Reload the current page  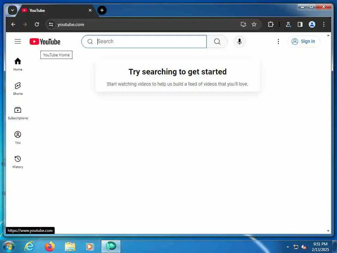pos(37,24)
